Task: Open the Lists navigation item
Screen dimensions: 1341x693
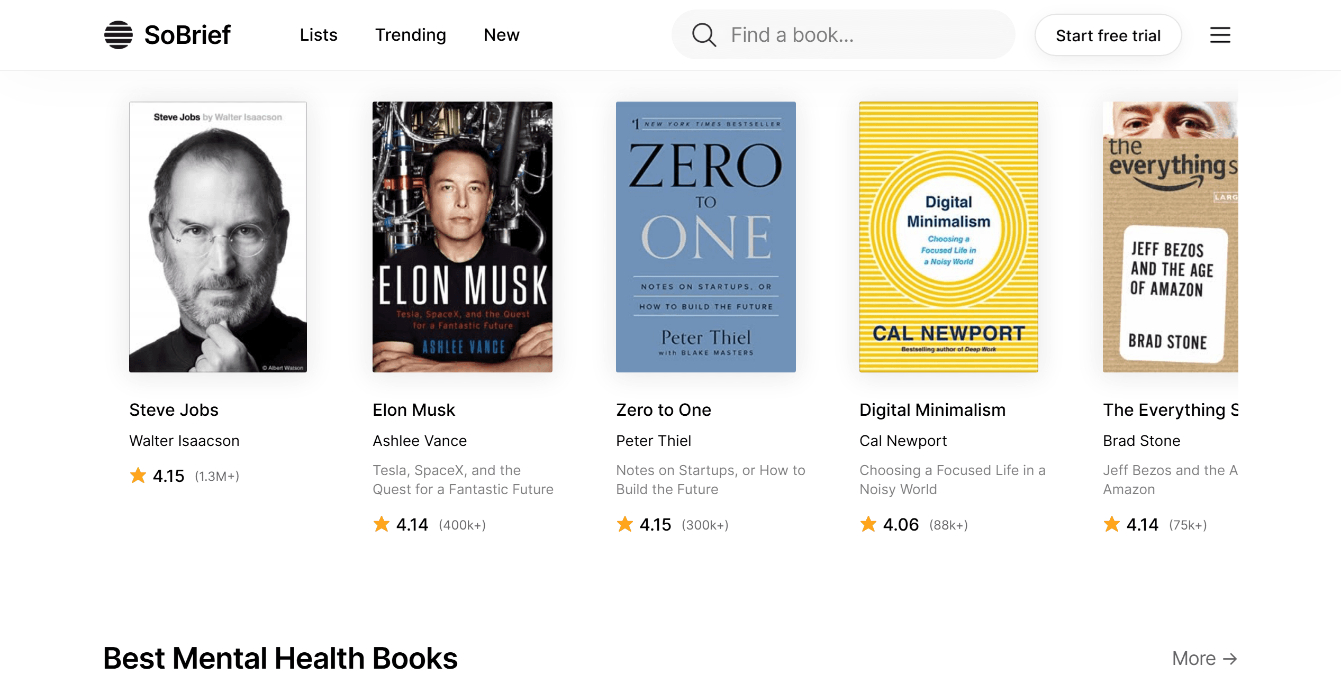Action: click(318, 35)
